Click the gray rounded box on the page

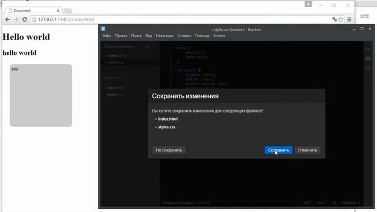[x=41, y=95]
